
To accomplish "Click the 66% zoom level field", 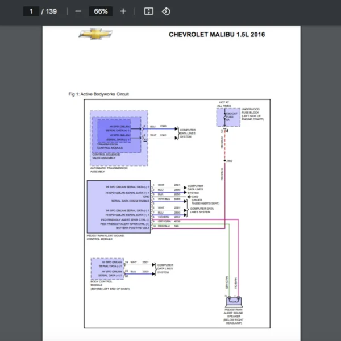I will (101, 11).
